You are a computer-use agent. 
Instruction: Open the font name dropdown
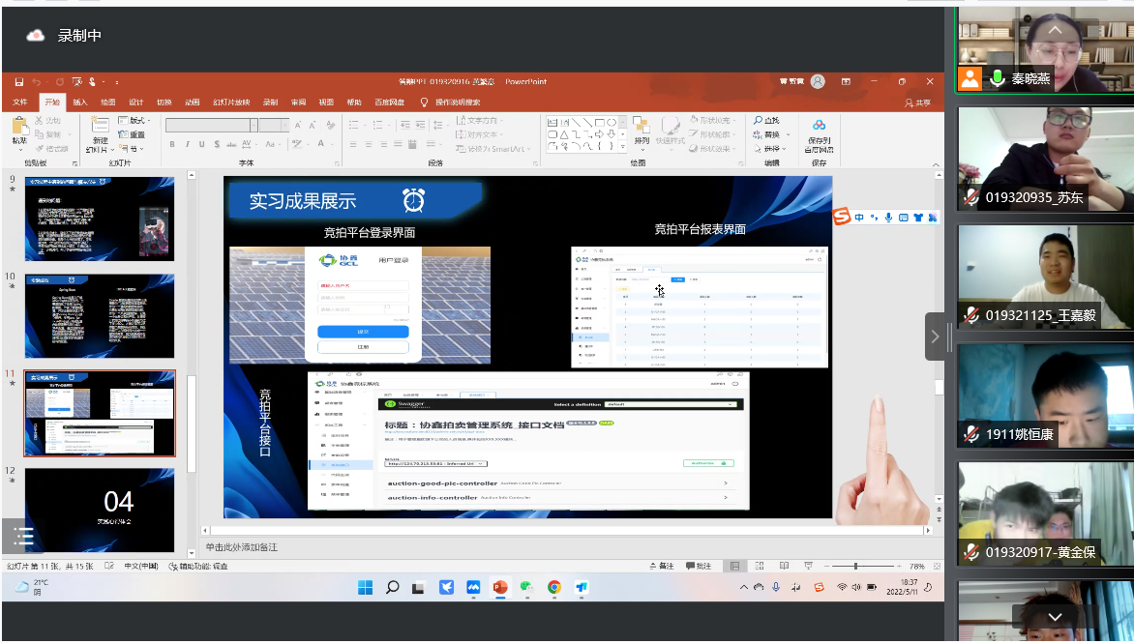coord(254,125)
